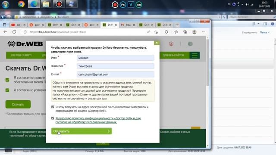This screenshot has width=276, height=155.
Task: Close the active Dr.Web tab
Action: pos(116,25)
